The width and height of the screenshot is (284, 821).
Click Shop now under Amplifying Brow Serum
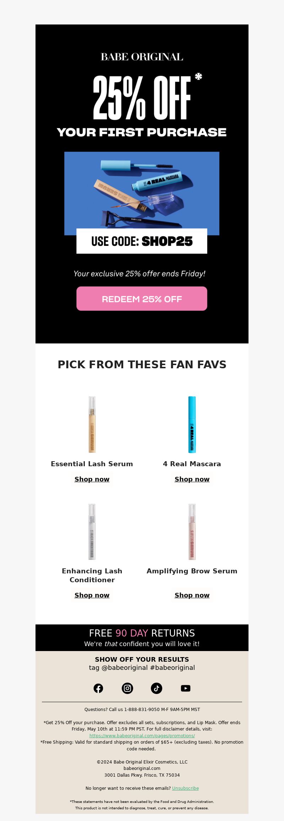[x=192, y=595]
